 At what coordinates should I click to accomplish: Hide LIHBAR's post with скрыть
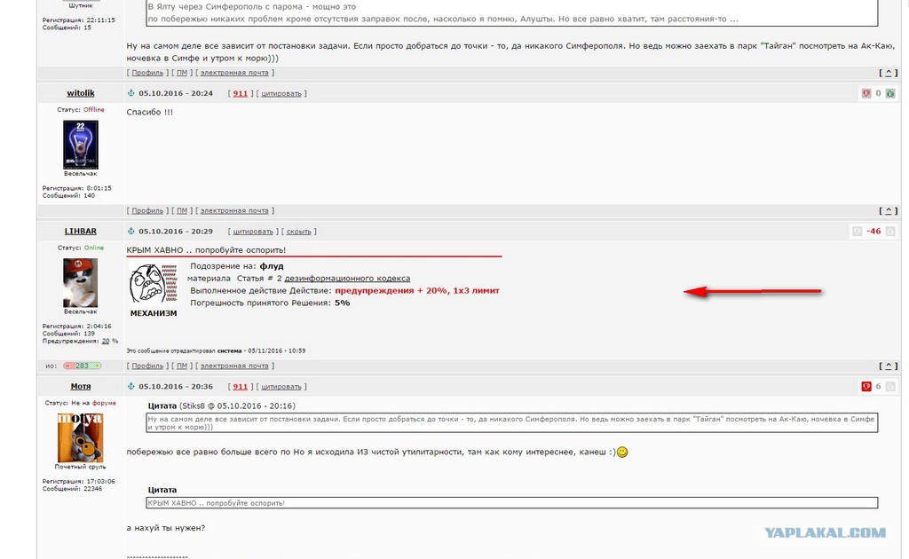pyautogui.click(x=298, y=231)
